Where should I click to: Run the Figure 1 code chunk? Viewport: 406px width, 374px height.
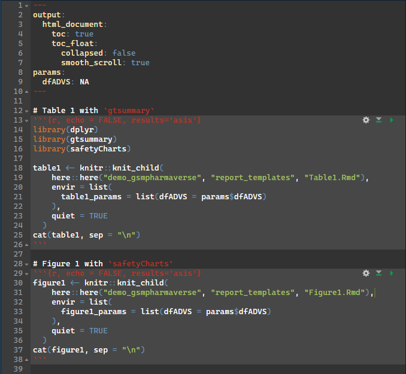392,273
